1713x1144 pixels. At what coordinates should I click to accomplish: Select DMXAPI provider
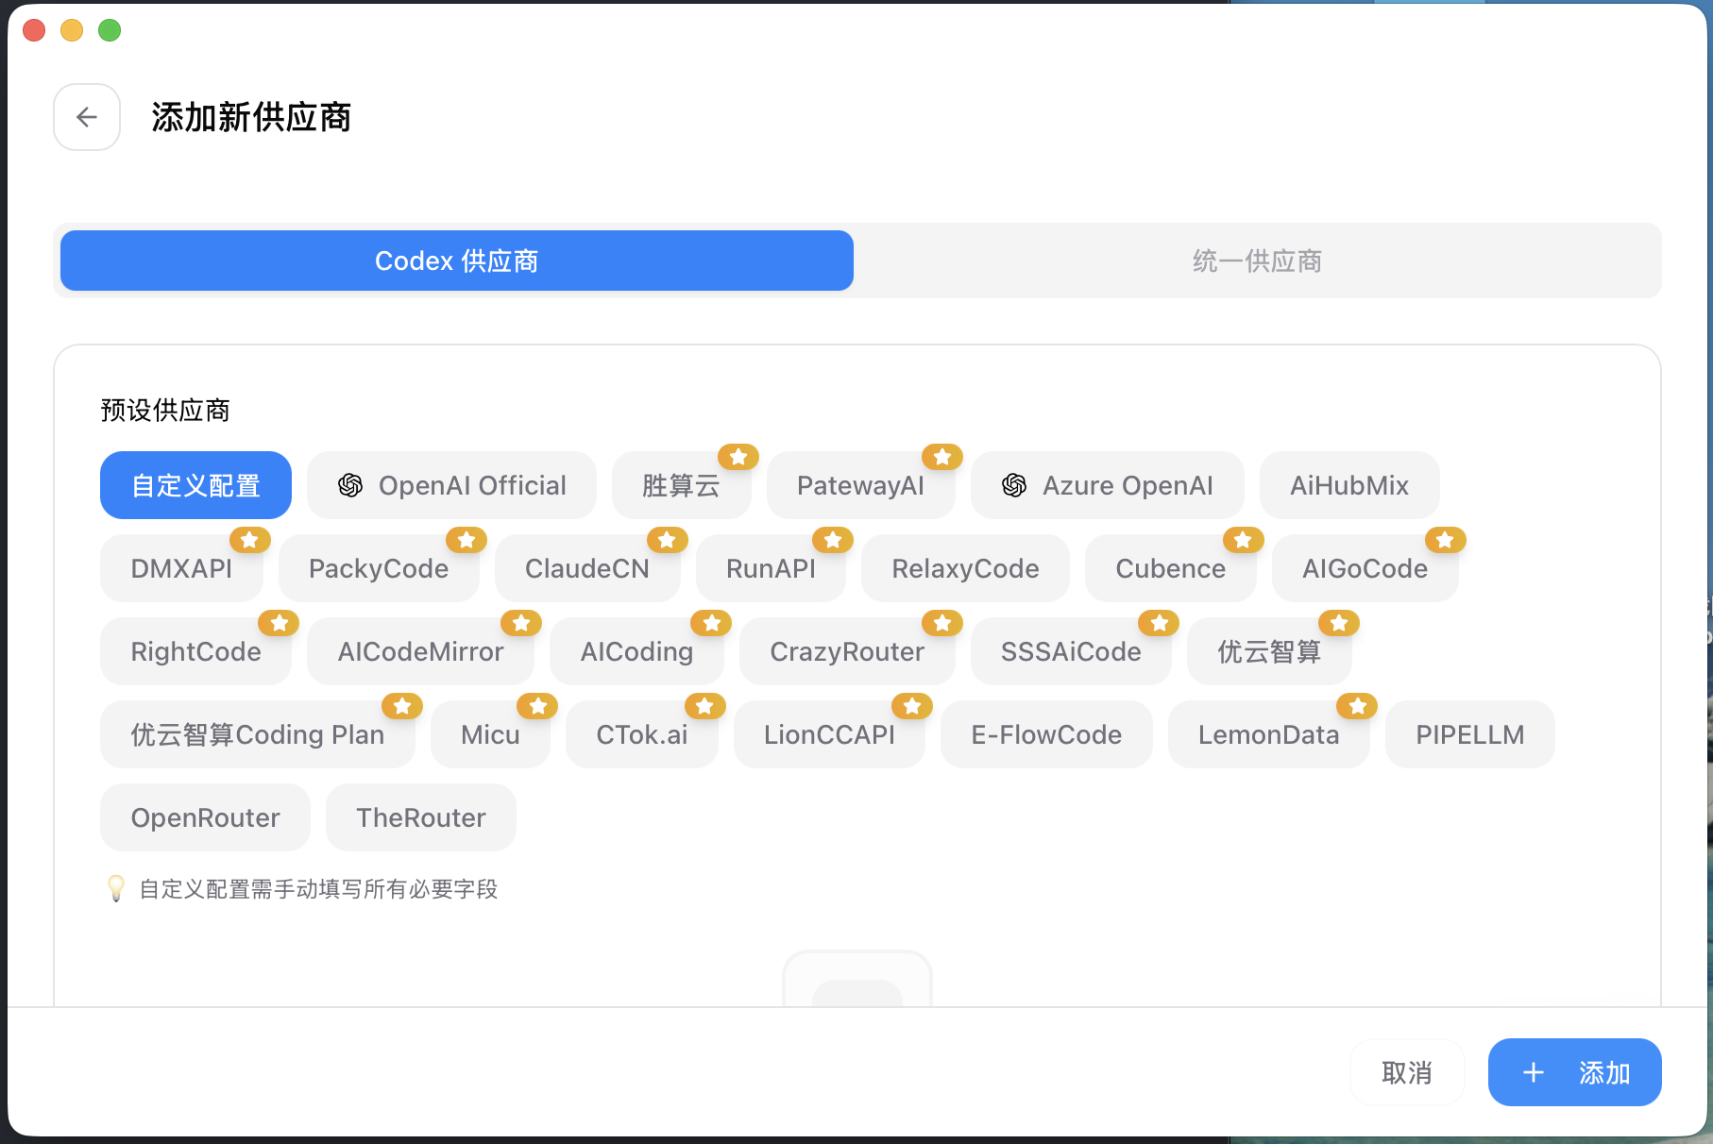(x=181, y=568)
